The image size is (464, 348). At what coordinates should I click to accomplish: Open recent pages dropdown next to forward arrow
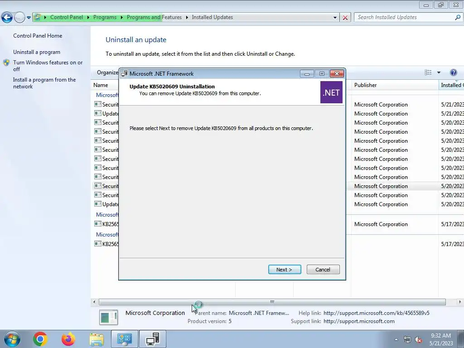(x=29, y=18)
